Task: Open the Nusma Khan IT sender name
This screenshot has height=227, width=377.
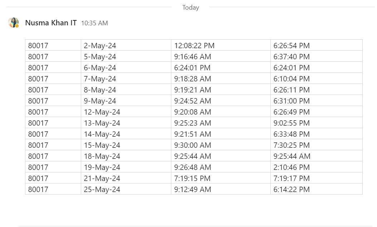Action: coord(51,23)
